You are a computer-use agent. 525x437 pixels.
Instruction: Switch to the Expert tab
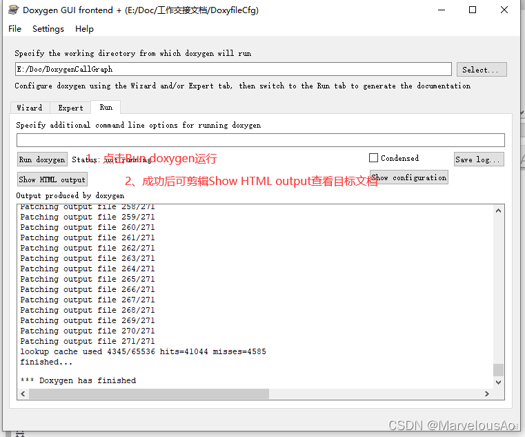[70, 108]
